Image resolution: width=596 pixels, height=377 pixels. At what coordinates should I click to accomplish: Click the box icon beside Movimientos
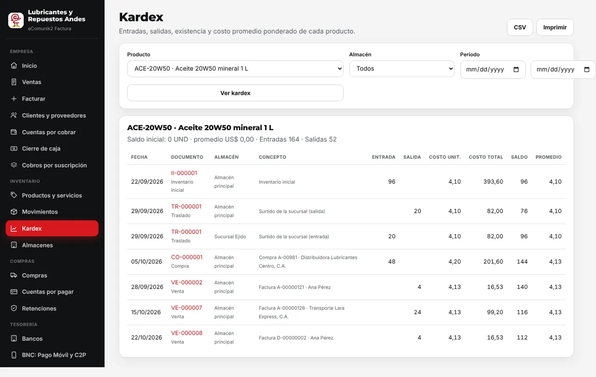(x=14, y=212)
